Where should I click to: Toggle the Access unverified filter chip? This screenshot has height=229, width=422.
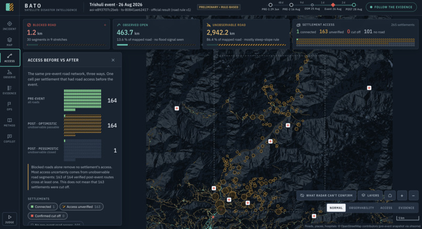81,206
